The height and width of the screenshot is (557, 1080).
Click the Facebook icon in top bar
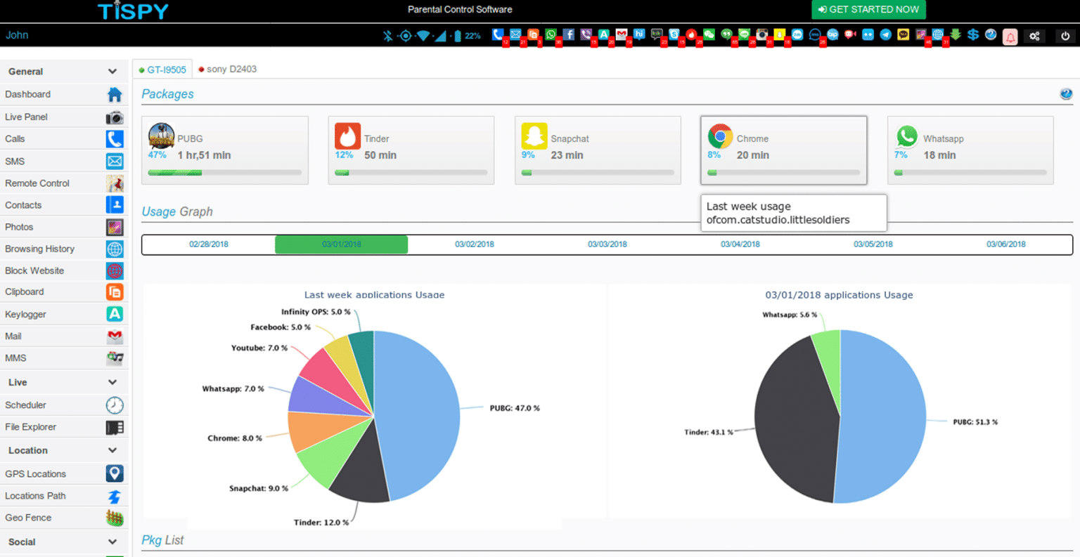(568, 35)
